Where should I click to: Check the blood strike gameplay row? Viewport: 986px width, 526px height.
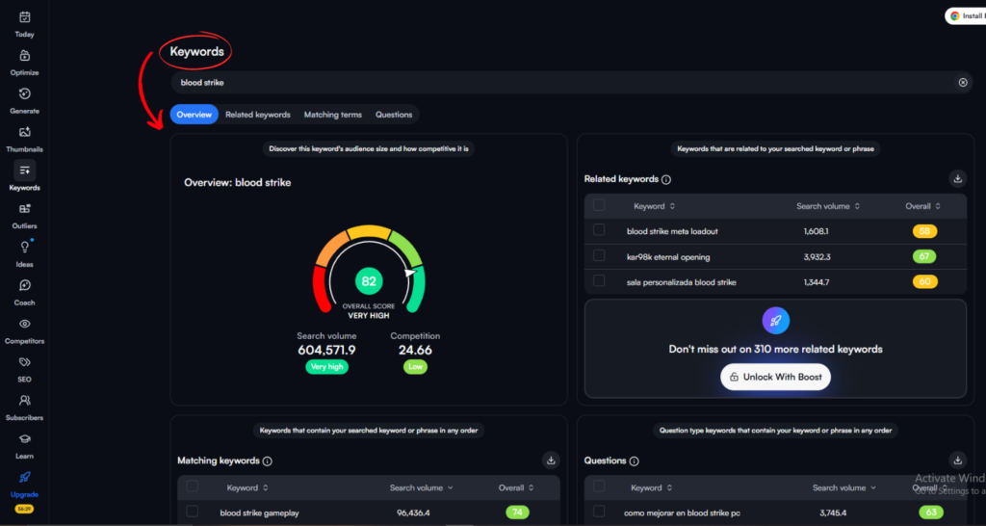tap(193, 512)
